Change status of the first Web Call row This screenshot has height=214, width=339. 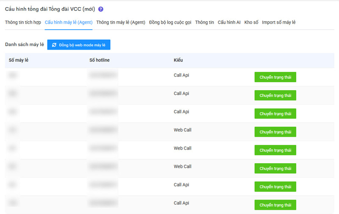pos(275,132)
